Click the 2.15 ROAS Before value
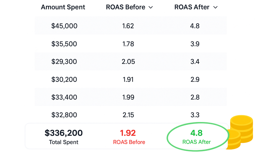The width and height of the screenshot is (272, 153). click(128, 115)
